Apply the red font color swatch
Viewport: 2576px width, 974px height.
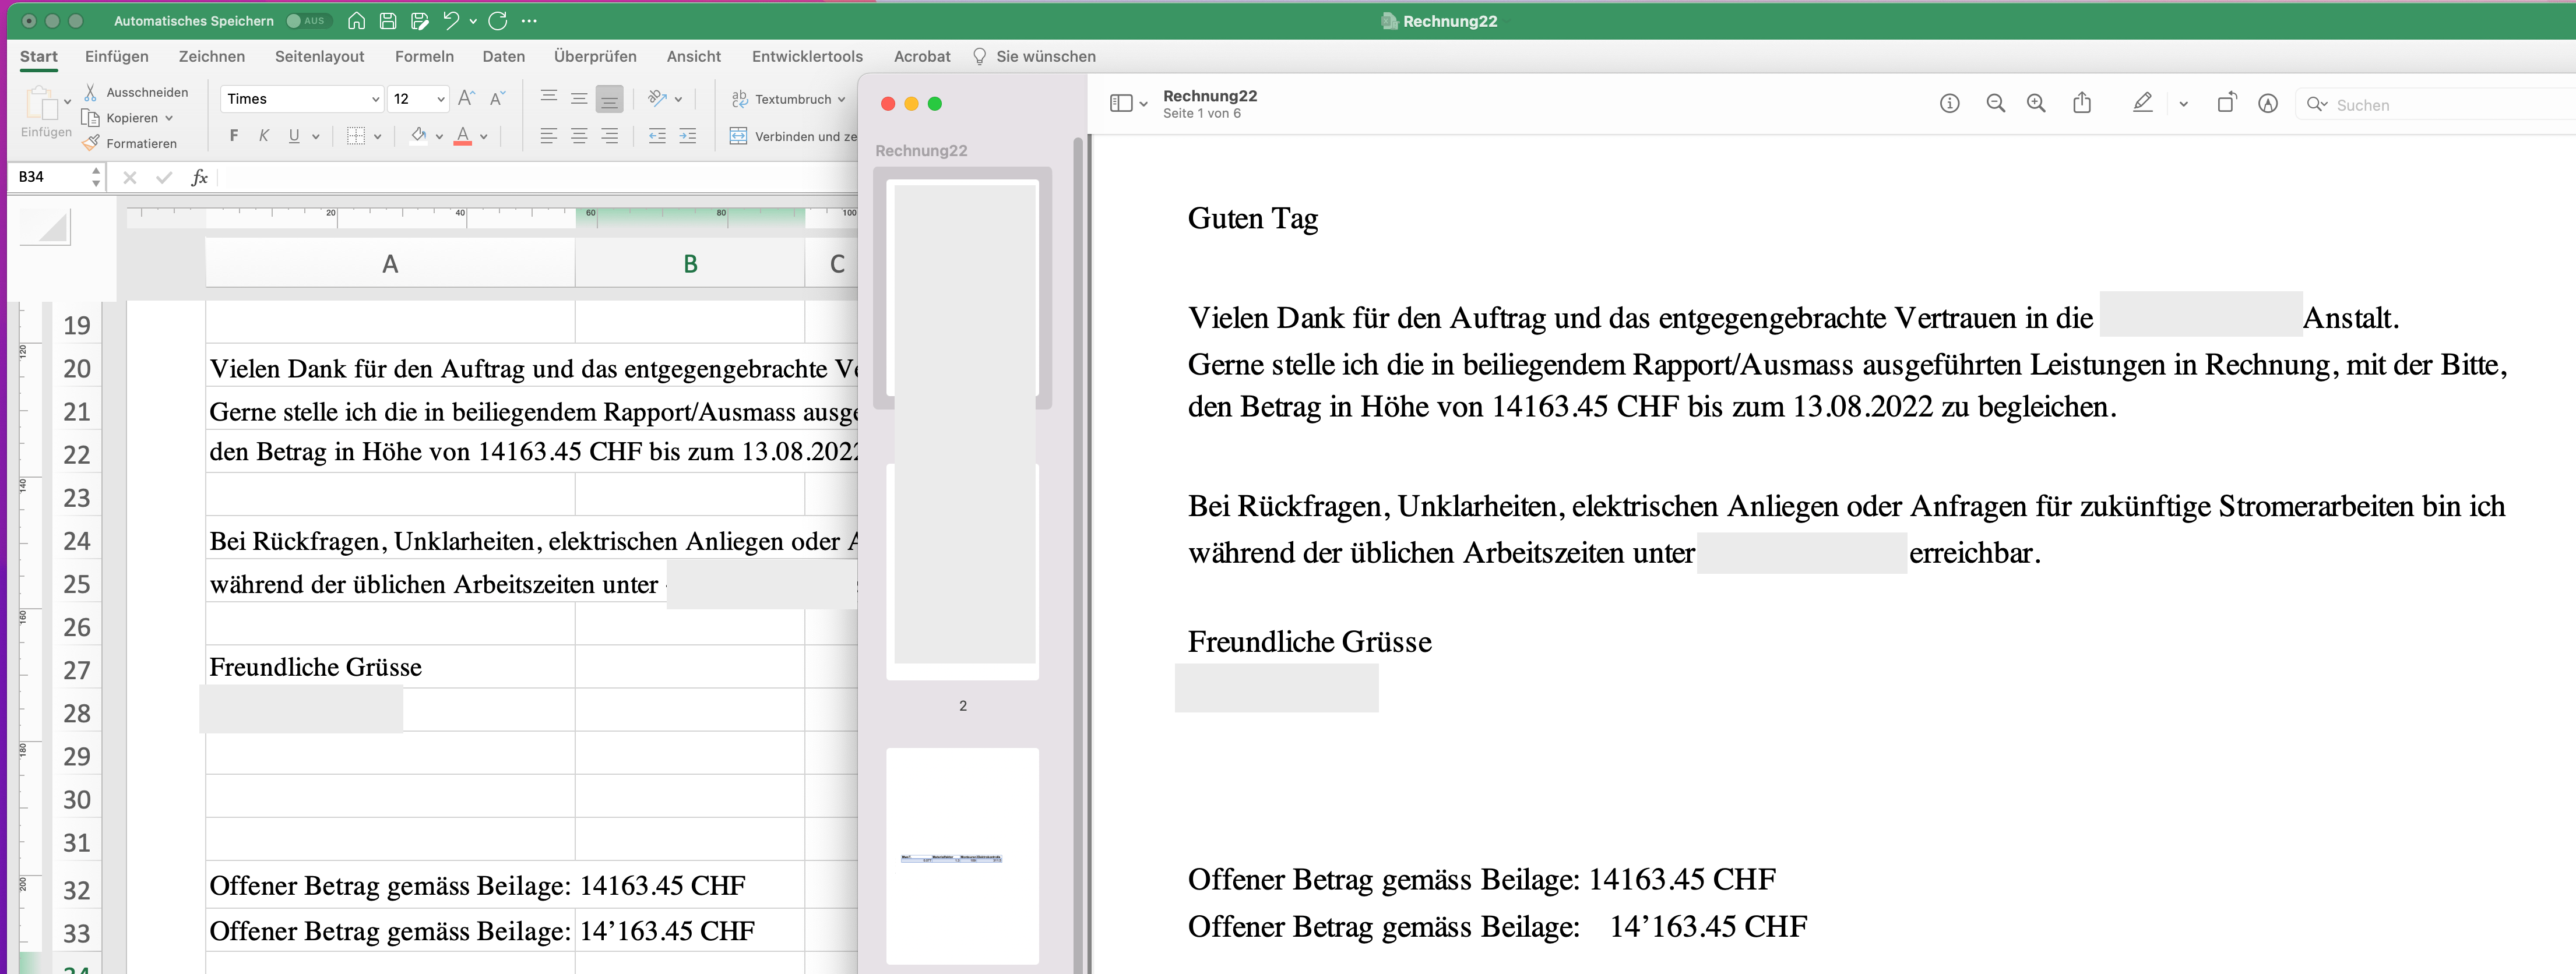coord(462,136)
